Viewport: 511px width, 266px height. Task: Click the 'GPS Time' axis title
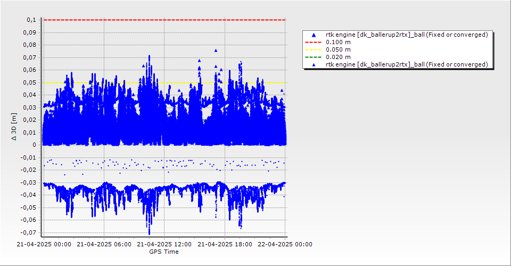coord(164,252)
